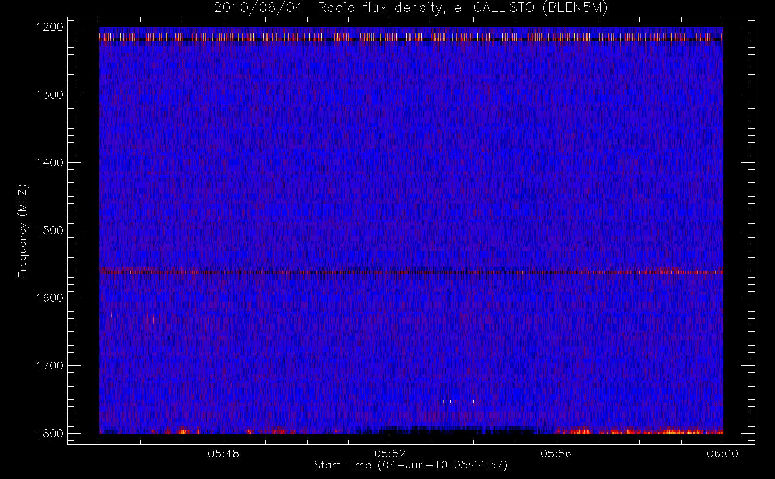
Task: Click the 06:00 time tick label
Action: click(722, 454)
